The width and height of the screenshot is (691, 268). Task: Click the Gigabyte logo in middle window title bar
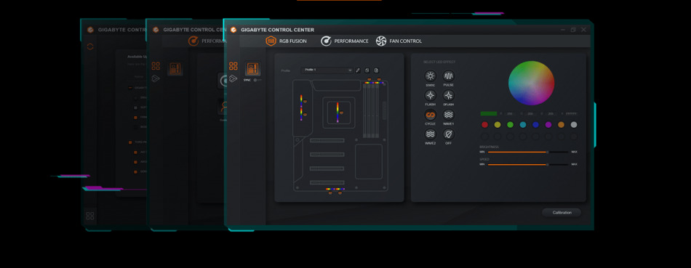click(x=156, y=30)
